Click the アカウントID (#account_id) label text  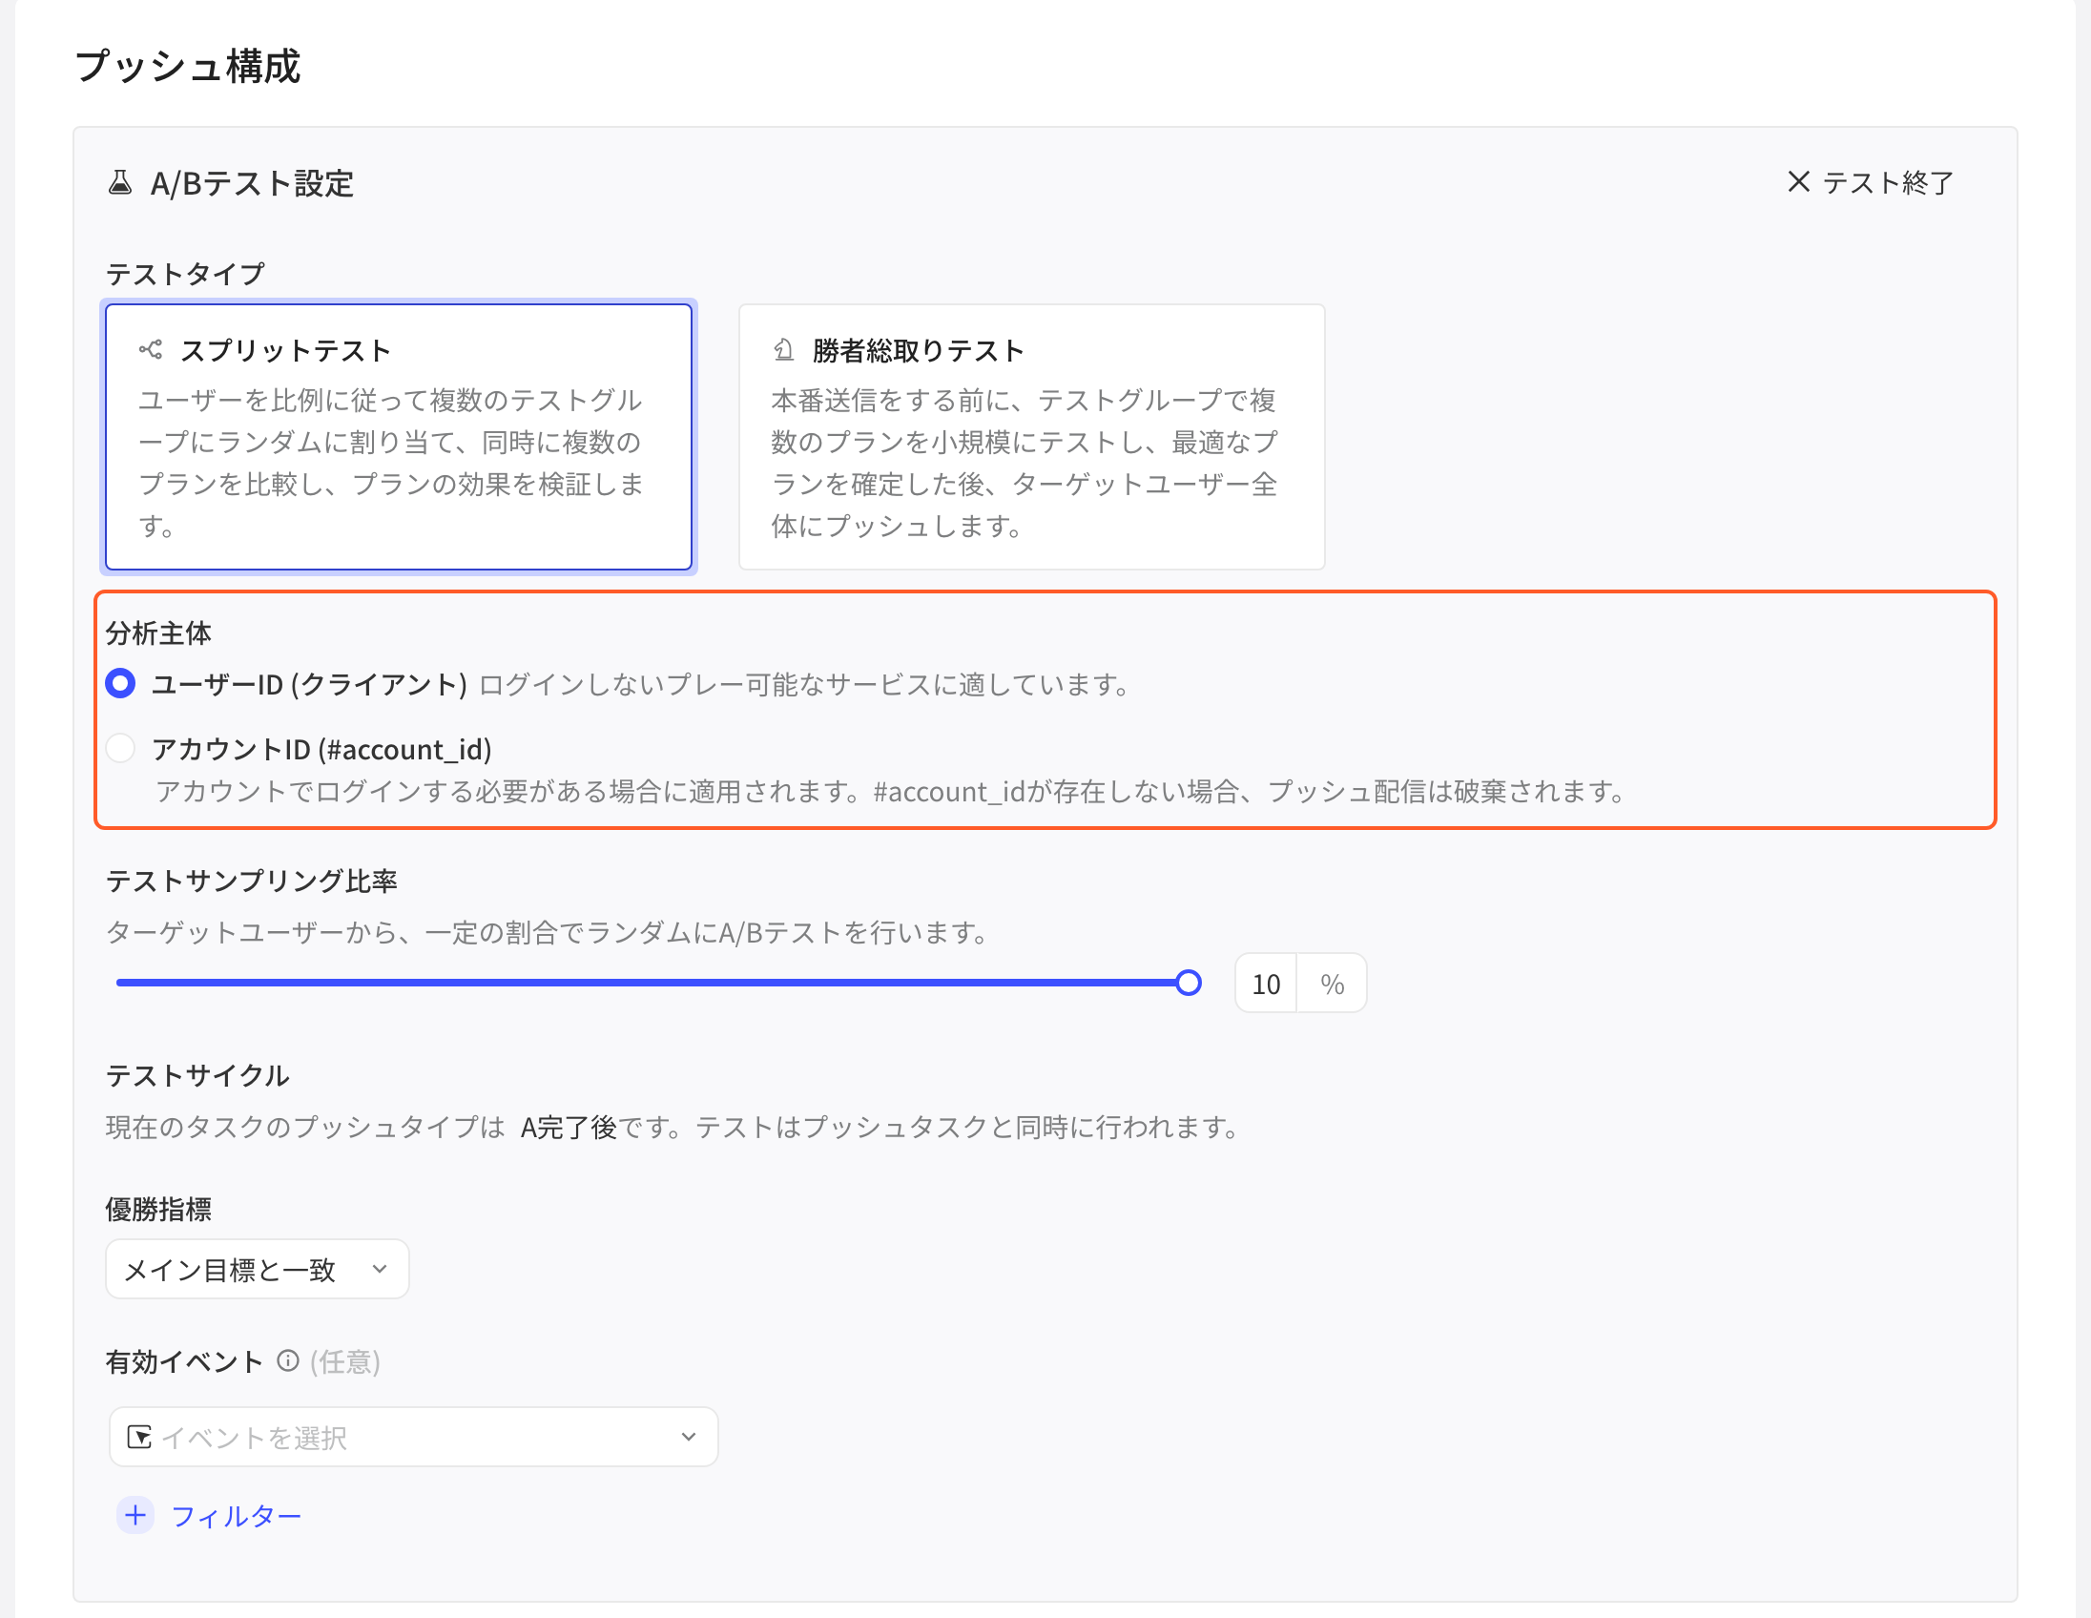pos(321,749)
